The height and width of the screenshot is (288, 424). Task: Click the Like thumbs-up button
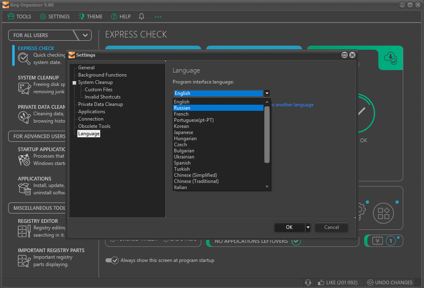[338, 283]
